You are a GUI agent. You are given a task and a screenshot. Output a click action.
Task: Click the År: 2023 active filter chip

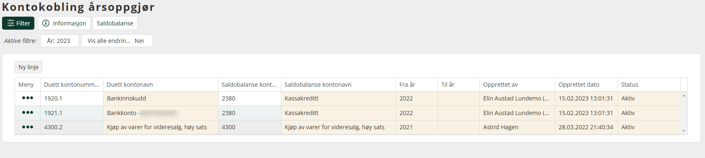point(59,41)
